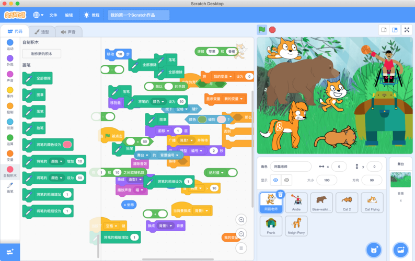Viewport: 415px width, 261px height.
Task: Click the sprite direction field 90
Action: point(372,180)
